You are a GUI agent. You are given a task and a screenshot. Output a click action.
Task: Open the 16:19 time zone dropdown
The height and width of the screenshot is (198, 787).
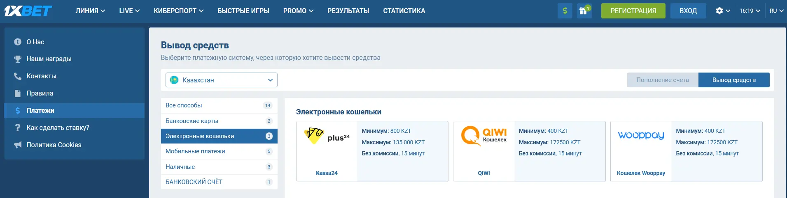point(750,11)
